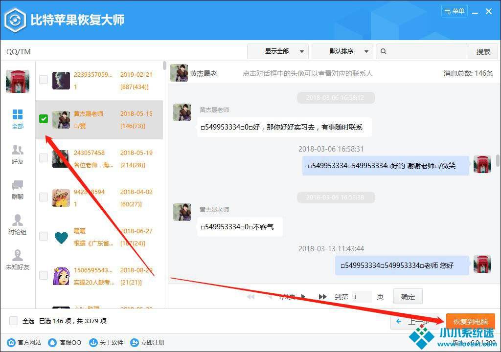This screenshot has width=501, height=352.
Task: Click the 实操20人缺考 preview text
Action: point(93,283)
